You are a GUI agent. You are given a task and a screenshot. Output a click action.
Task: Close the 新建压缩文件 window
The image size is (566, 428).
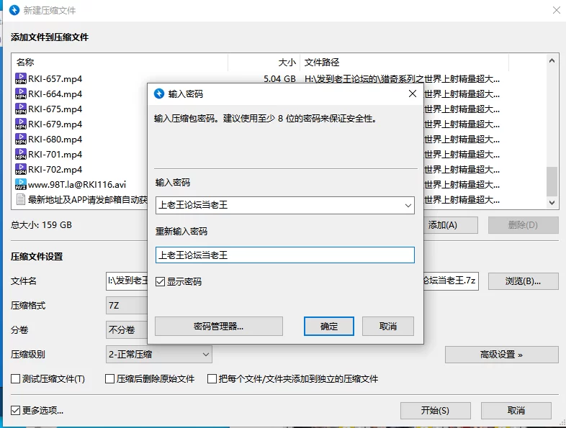click(556, 10)
